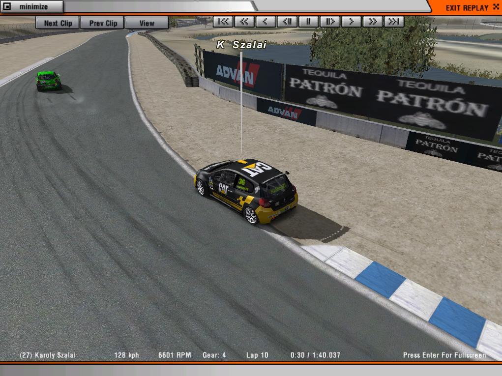Pause the replay playback
The image size is (502, 376).
[309, 22]
